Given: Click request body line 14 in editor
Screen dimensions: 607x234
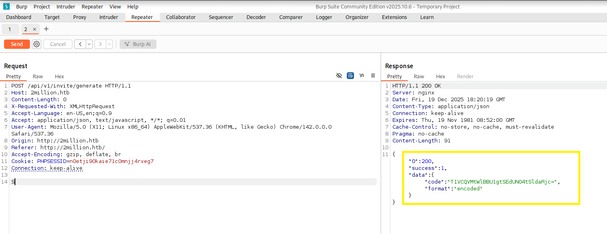Looking at the screenshot, I should point(162,182).
